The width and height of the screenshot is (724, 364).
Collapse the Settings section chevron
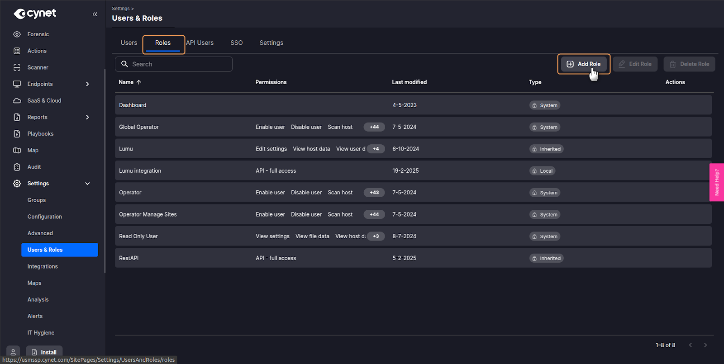(88, 184)
